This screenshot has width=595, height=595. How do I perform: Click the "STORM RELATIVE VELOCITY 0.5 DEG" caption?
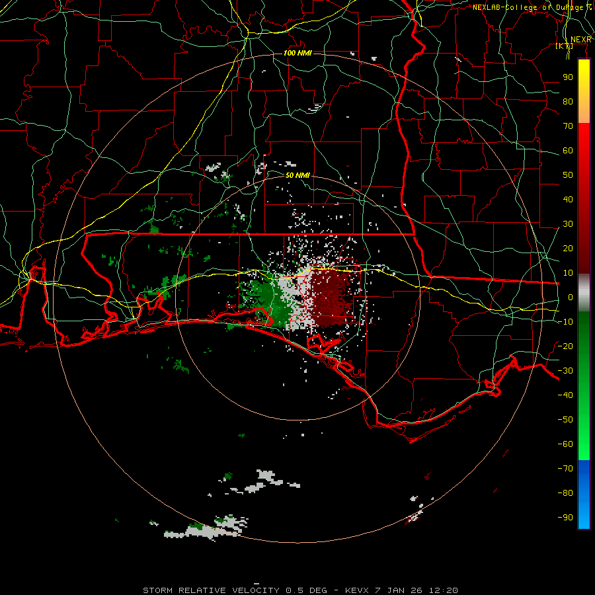pyautogui.click(x=235, y=590)
